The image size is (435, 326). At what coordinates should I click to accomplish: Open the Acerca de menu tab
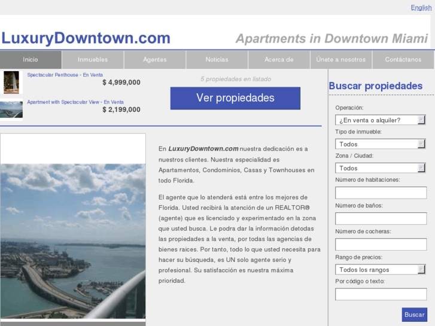click(x=279, y=60)
